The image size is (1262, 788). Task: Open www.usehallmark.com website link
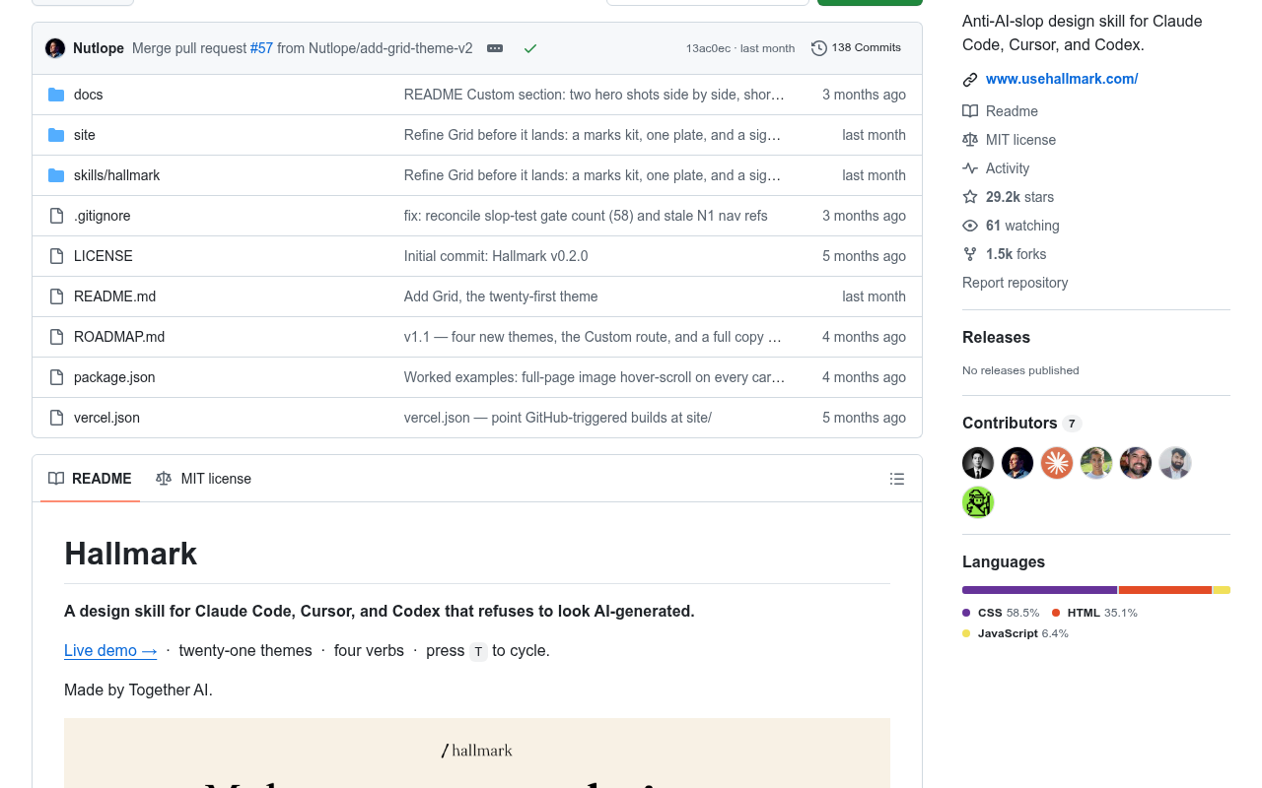[x=1062, y=79]
